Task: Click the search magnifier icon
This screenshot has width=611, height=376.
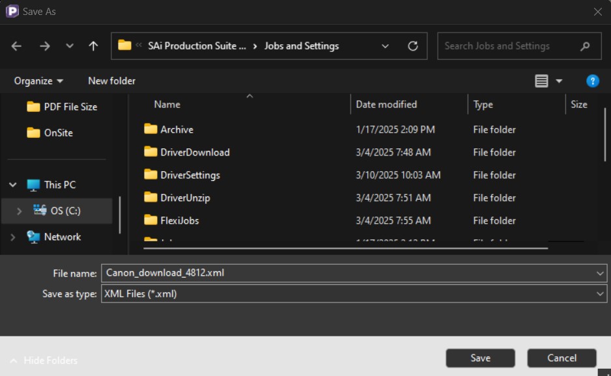Action: [x=584, y=46]
